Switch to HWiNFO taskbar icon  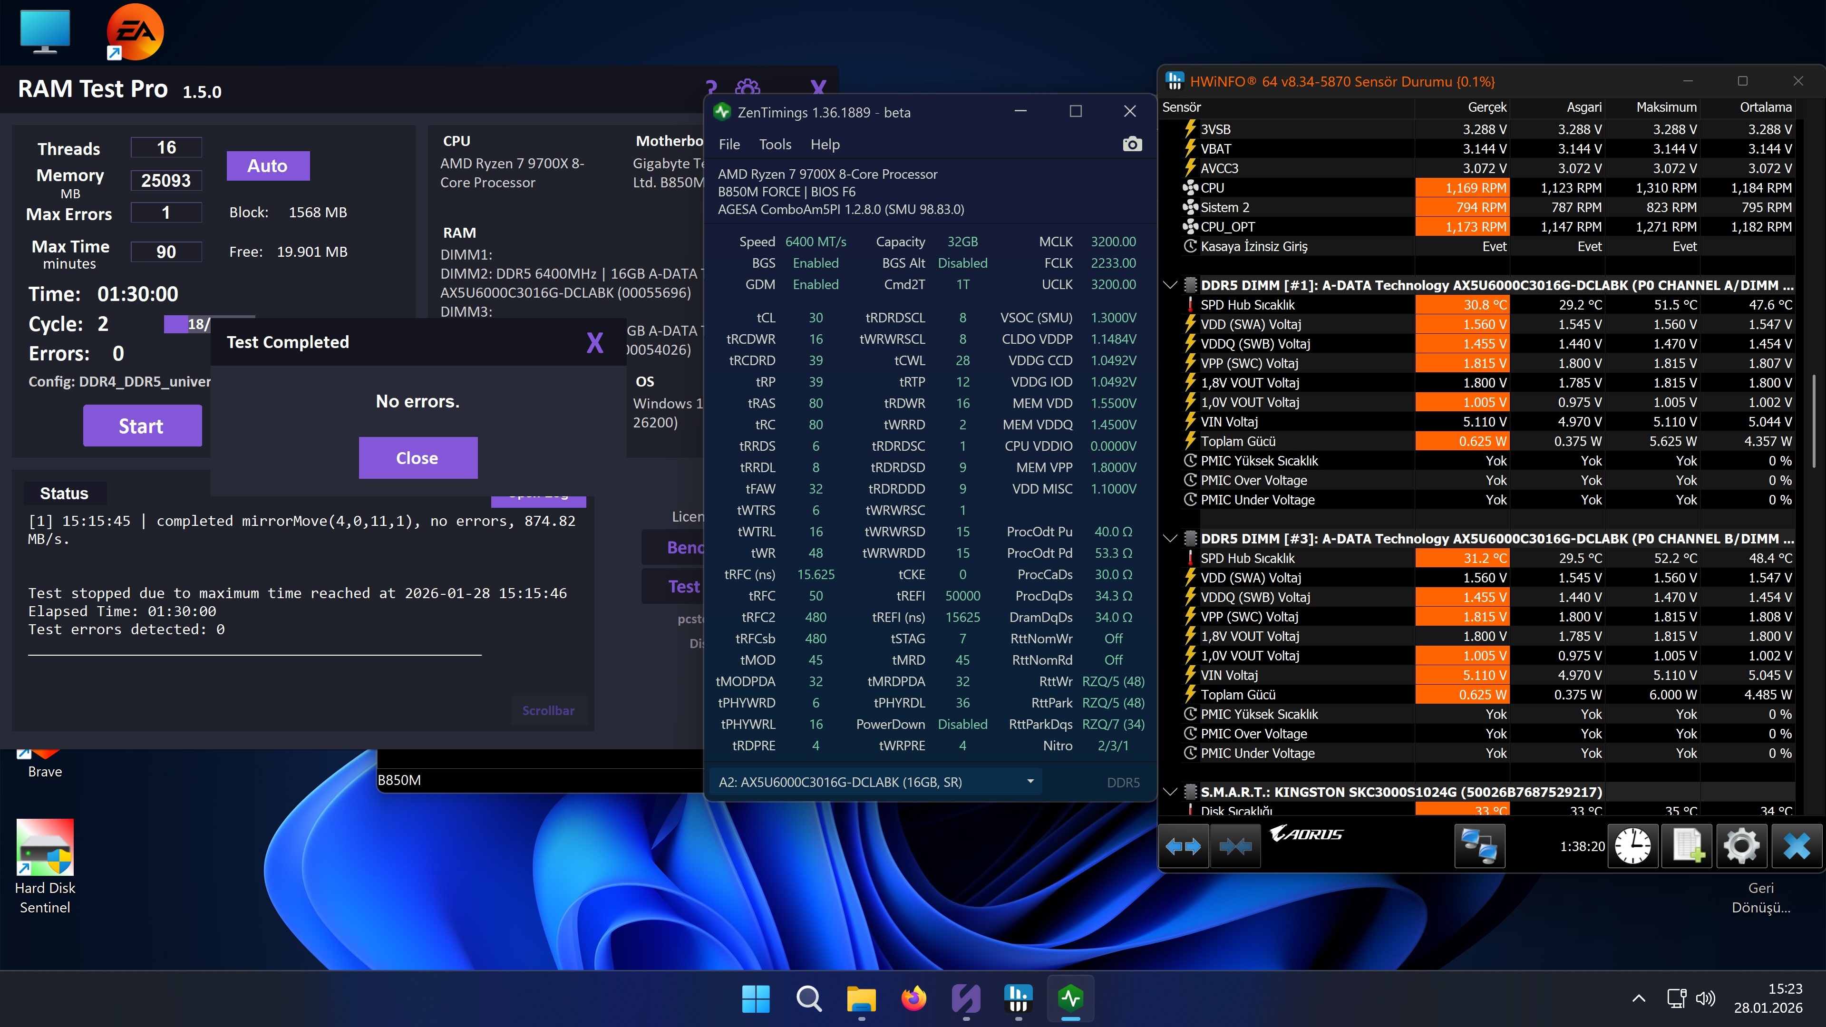click(1019, 999)
